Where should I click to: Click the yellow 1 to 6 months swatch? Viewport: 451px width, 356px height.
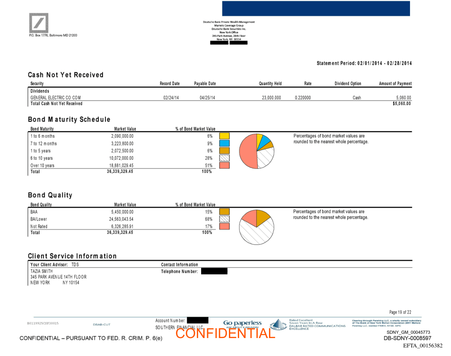[224, 136]
